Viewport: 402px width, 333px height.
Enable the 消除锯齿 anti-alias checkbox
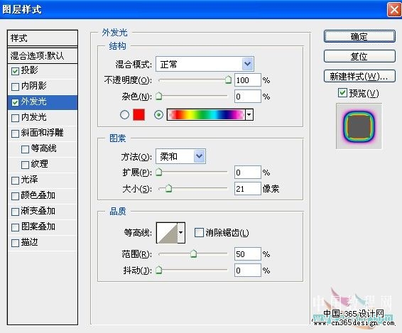pos(199,232)
